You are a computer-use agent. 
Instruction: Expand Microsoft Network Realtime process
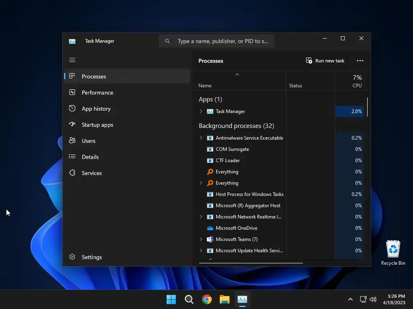201,217
